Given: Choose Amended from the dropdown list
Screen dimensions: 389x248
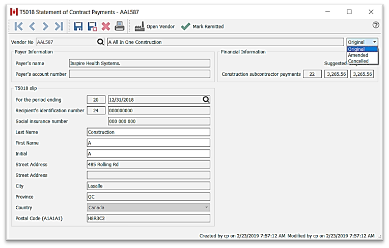Looking at the screenshot, I should [x=362, y=55].
